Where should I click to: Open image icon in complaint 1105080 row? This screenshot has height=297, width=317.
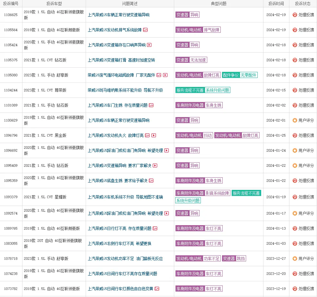click(x=159, y=75)
